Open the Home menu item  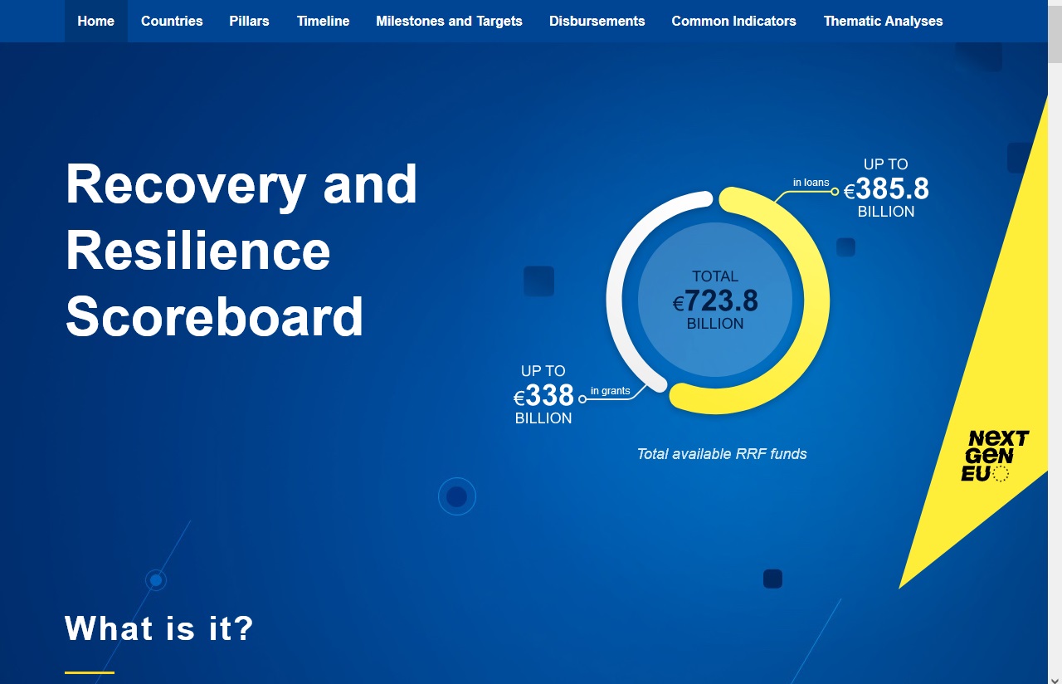click(96, 21)
